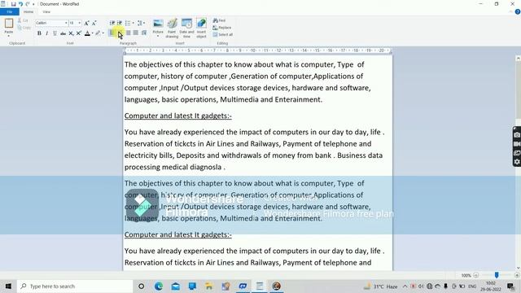Image resolution: width=521 pixels, height=293 pixels.
Task: Click the zoom out minus button
Action: (x=475, y=275)
